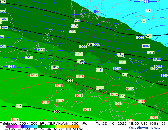Select the legend value 546
168x130 pixels.
(48, 129)
